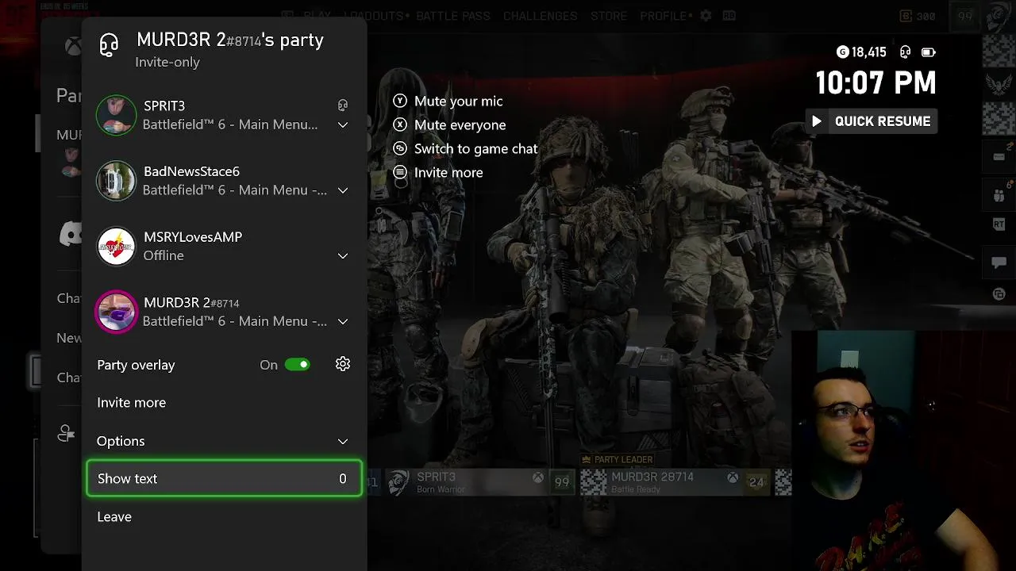Click the view-button icon at right sidebar bottom

click(x=999, y=294)
